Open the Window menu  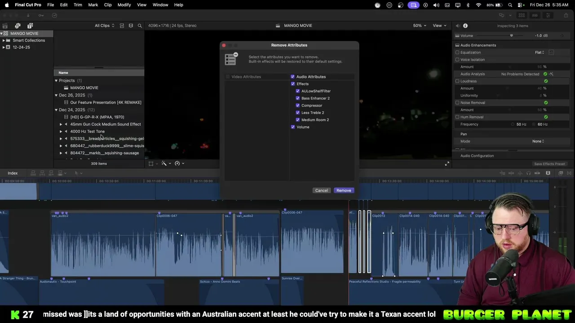(x=160, y=5)
